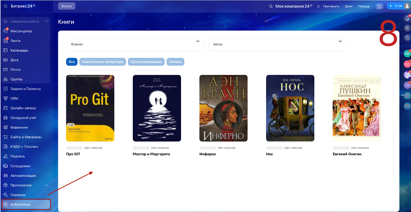Open the ИИ chat avatar
This screenshot has width=411, height=212.
[x=407, y=53]
